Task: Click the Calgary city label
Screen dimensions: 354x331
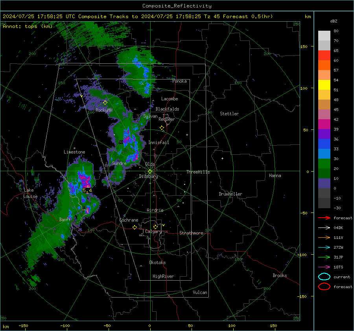Action: pos(153,231)
